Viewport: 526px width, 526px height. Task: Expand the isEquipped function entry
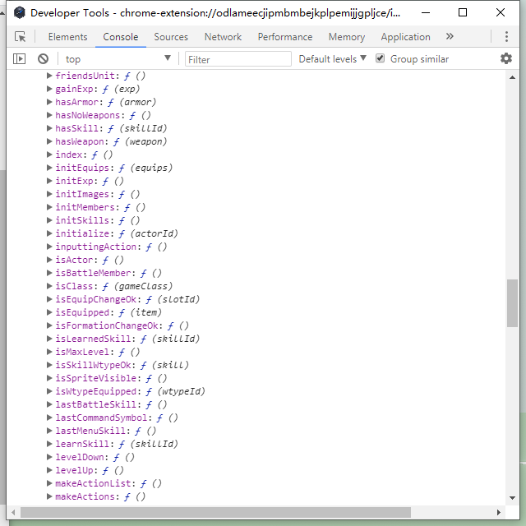point(49,312)
